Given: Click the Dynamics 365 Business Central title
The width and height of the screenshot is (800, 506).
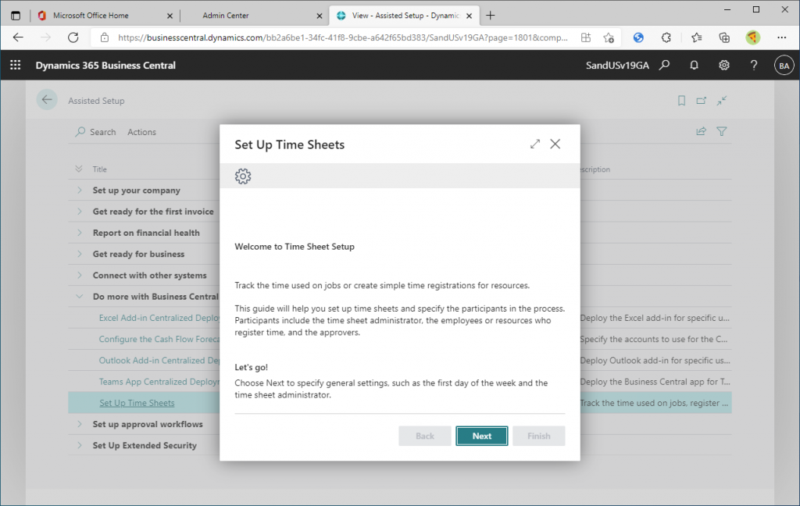Looking at the screenshot, I should click(x=105, y=66).
